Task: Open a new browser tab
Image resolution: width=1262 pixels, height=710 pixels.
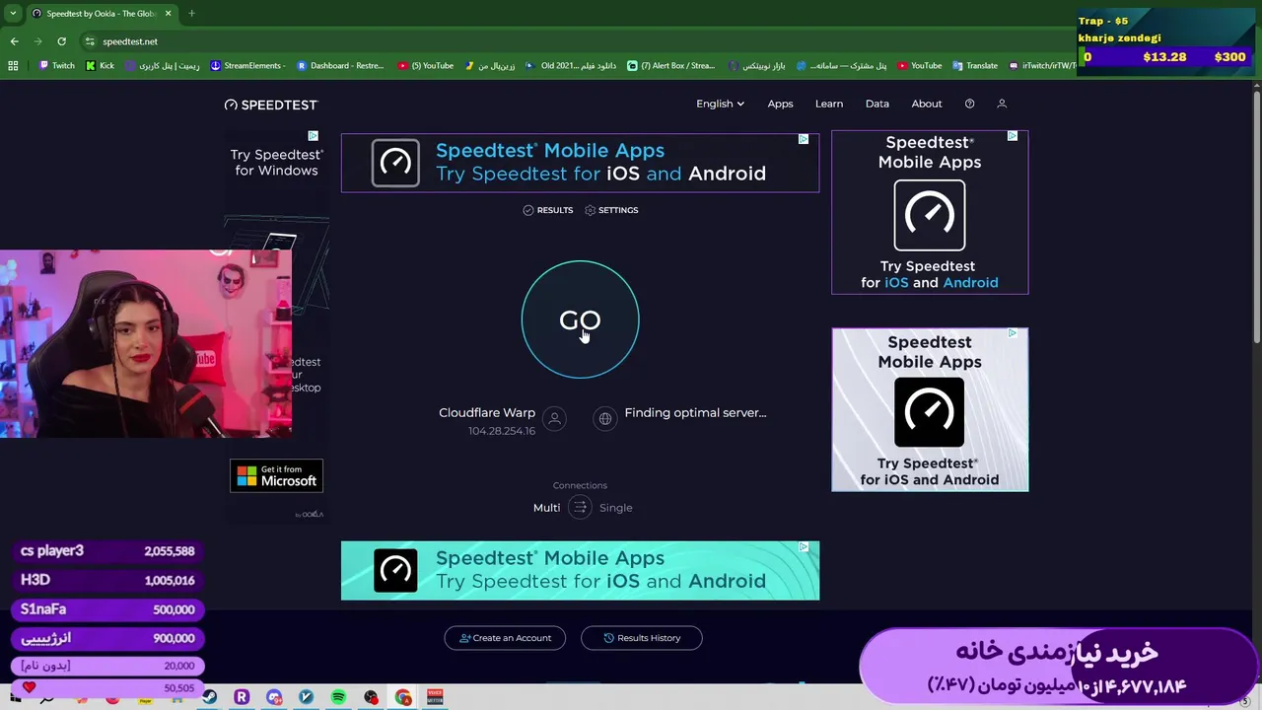Action: click(x=191, y=14)
